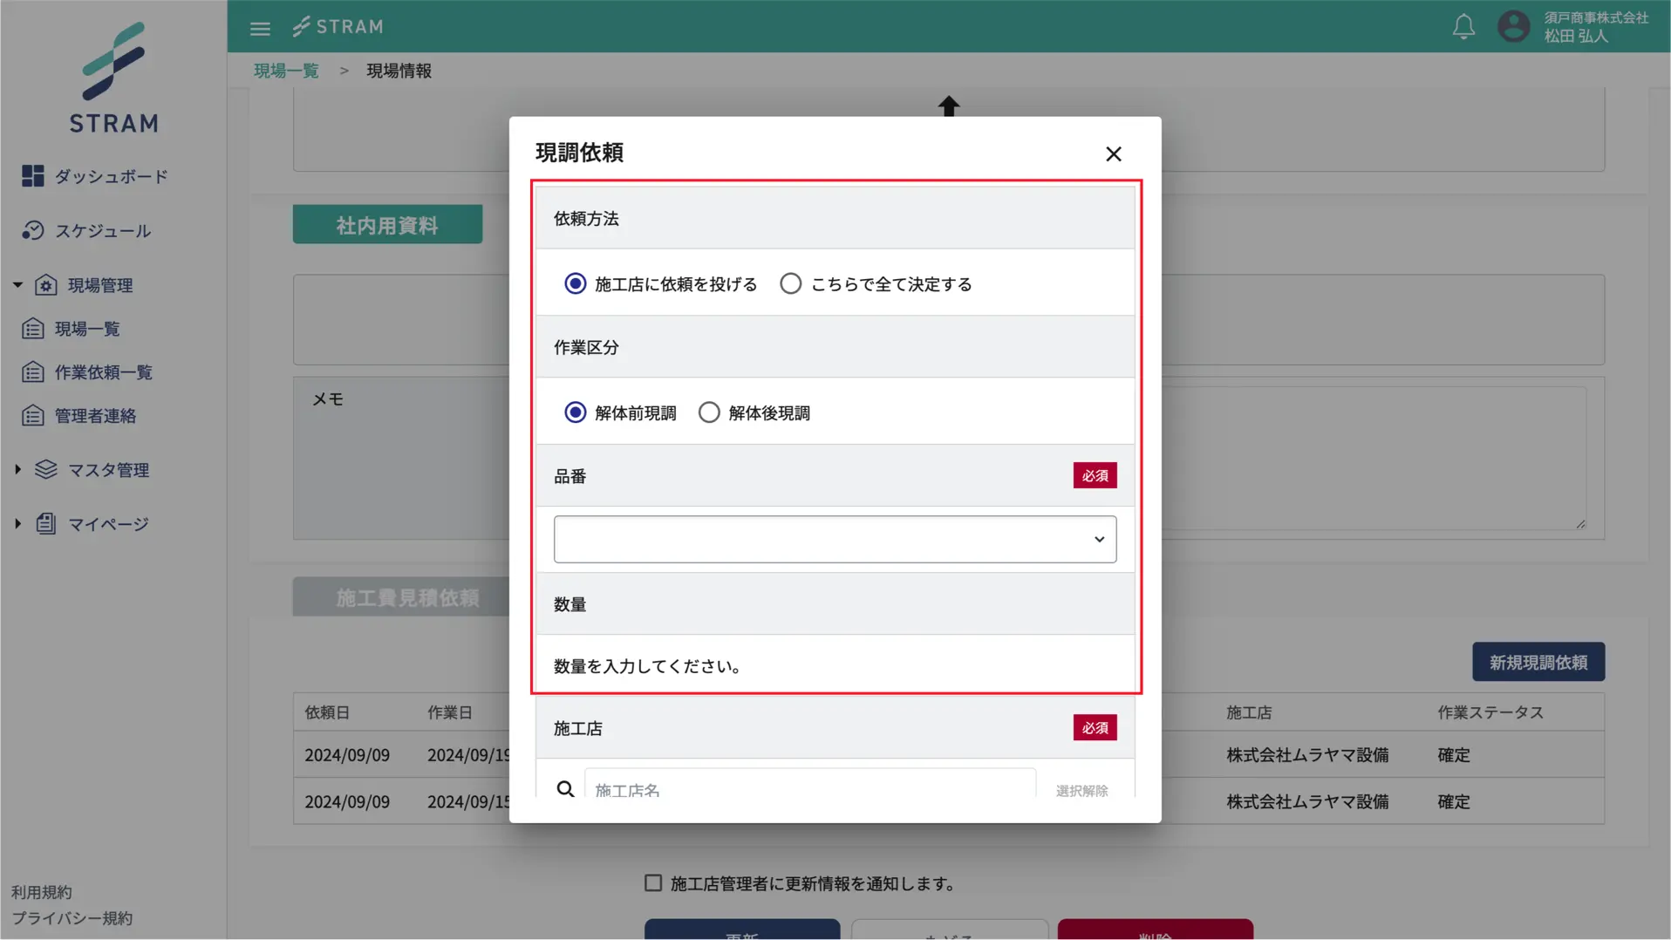Image resolution: width=1671 pixels, height=940 pixels.
Task: Select 解体後現調 work category
Action: 709,412
